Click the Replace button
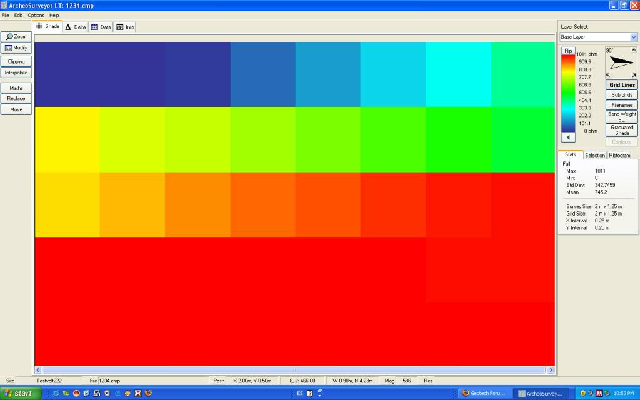640x400 pixels. click(16, 98)
